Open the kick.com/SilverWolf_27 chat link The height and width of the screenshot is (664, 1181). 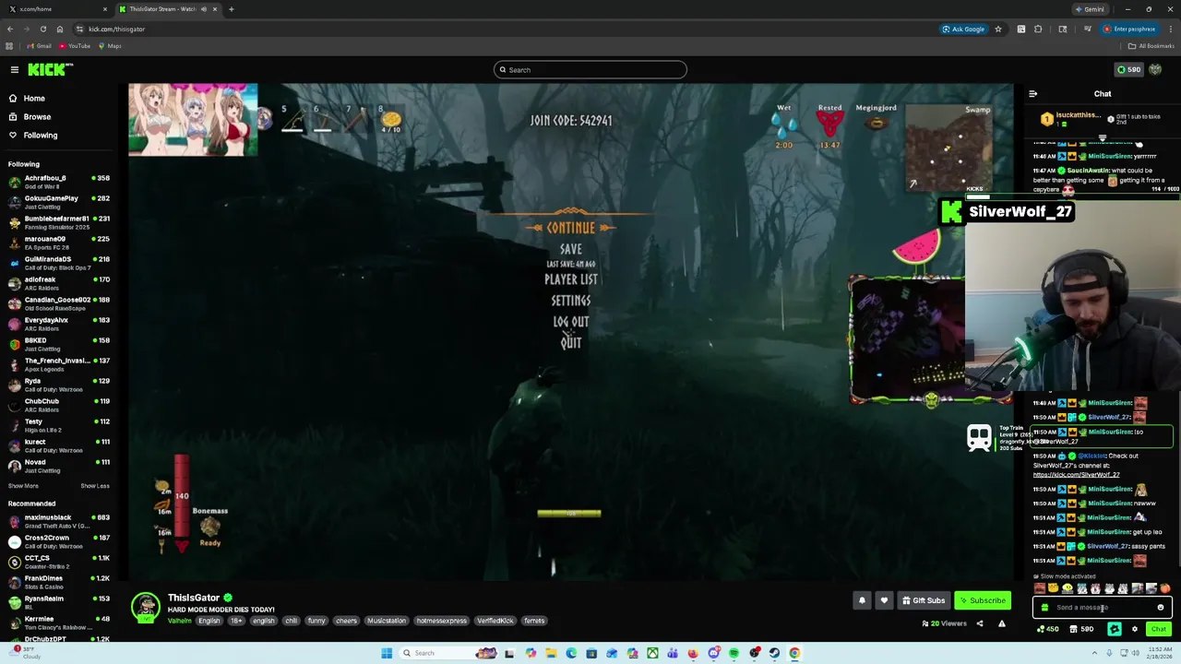(1076, 475)
